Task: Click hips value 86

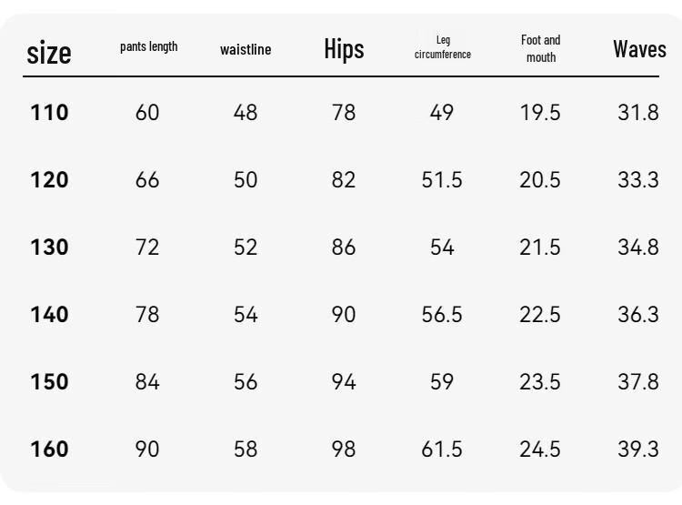Action: click(344, 247)
